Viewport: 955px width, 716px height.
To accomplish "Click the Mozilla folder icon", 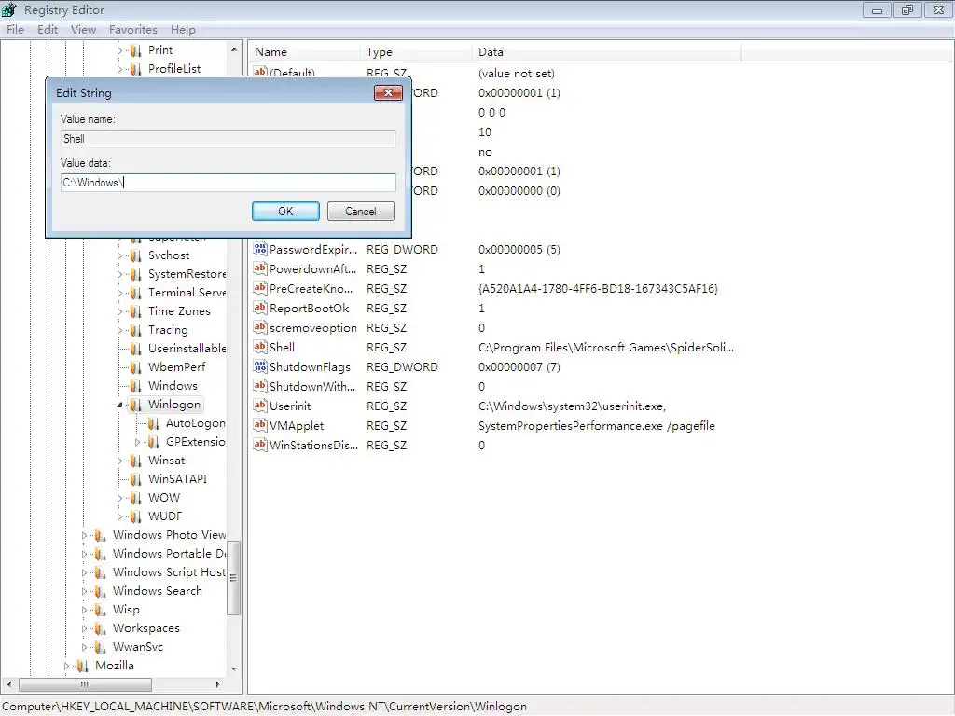I will (83, 666).
